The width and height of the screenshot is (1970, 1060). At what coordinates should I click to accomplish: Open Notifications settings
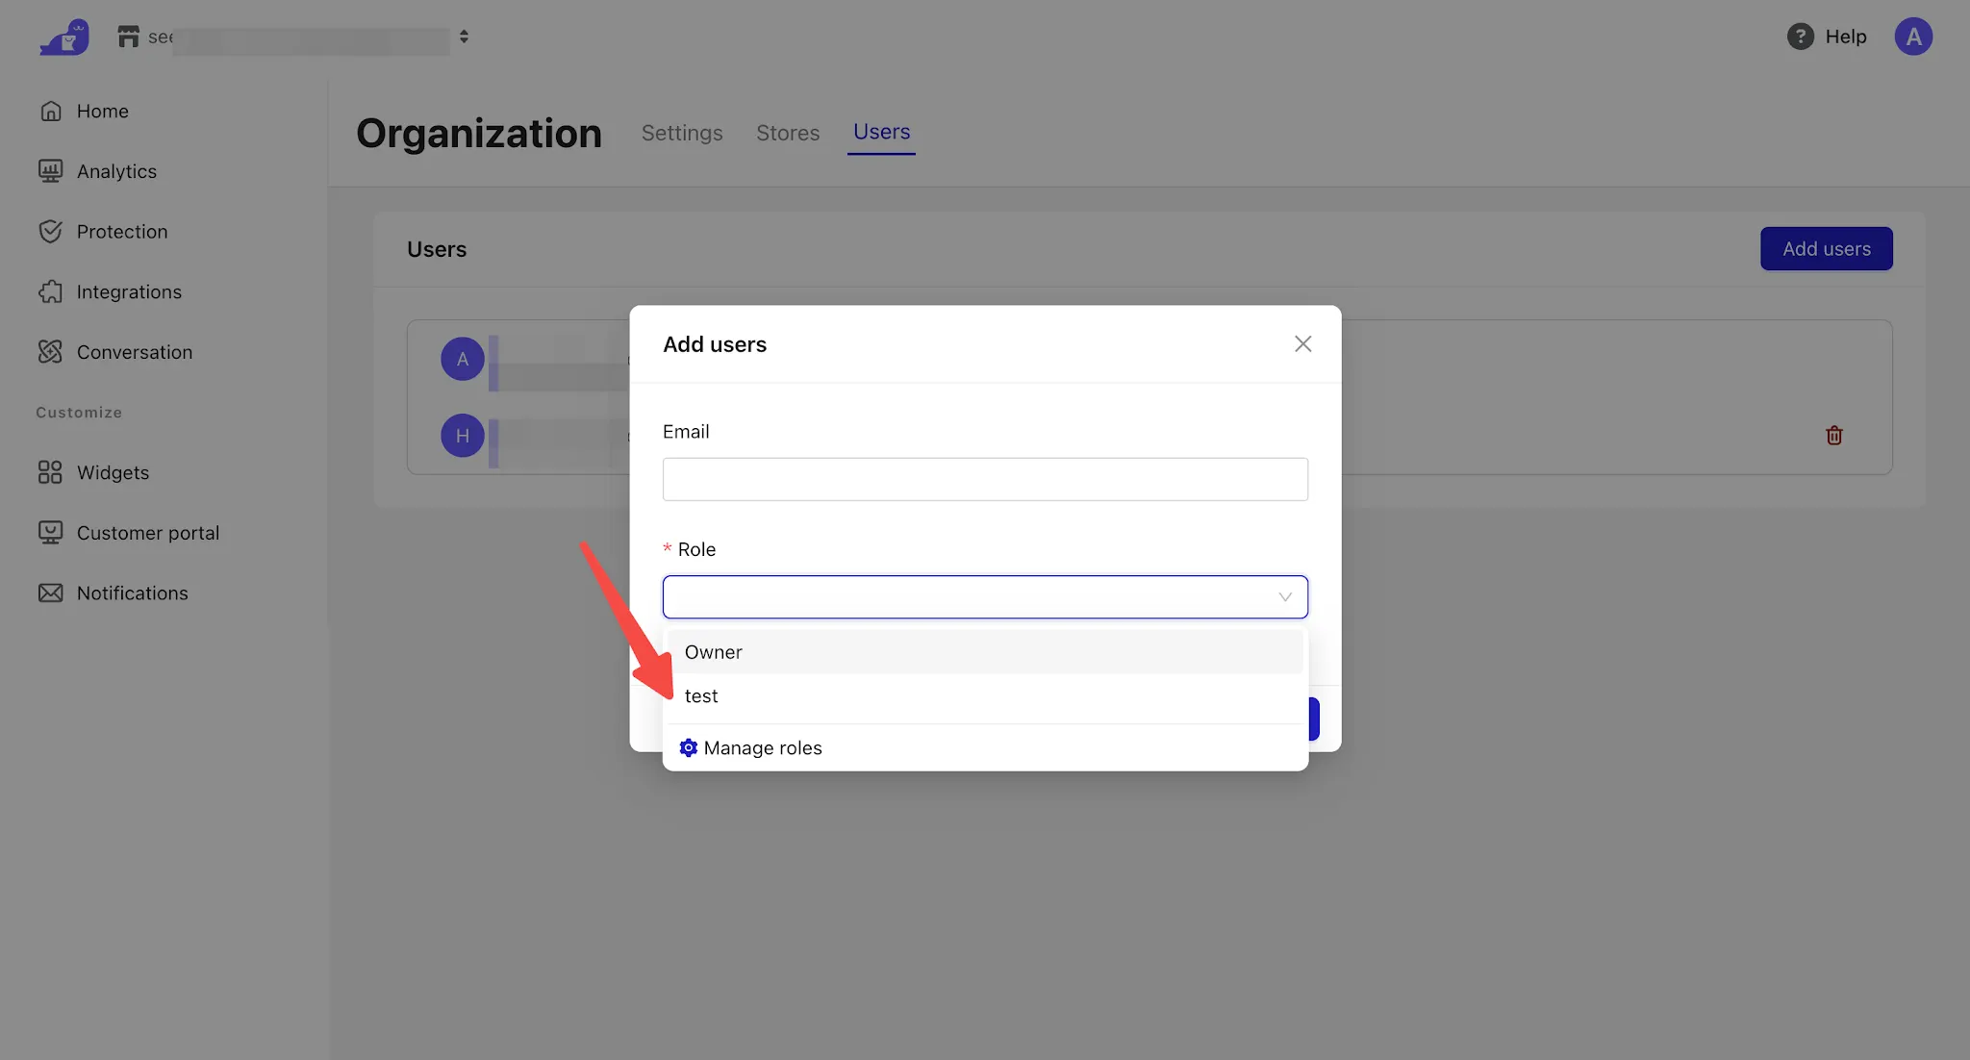pyautogui.click(x=133, y=593)
